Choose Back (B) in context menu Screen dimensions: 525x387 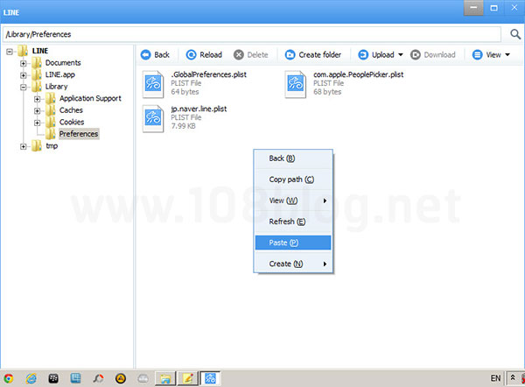(x=293, y=158)
